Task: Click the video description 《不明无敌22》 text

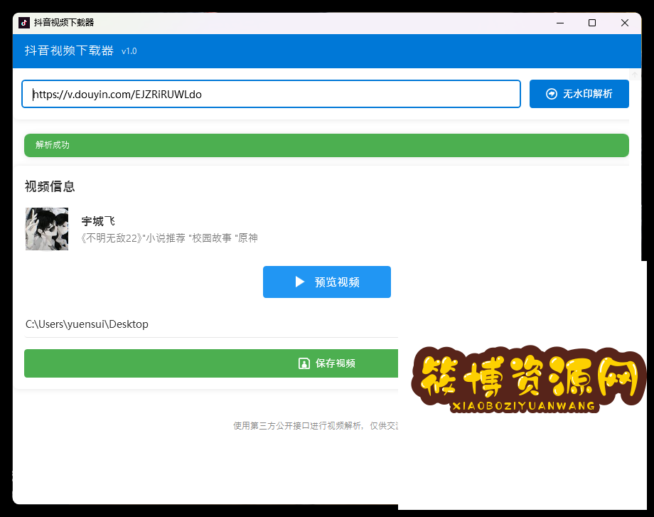Action: click(169, 238)
